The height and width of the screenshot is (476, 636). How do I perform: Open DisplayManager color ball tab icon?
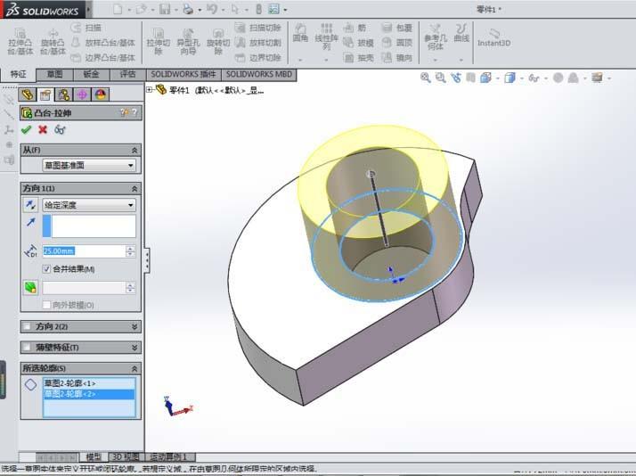[100, 94]
